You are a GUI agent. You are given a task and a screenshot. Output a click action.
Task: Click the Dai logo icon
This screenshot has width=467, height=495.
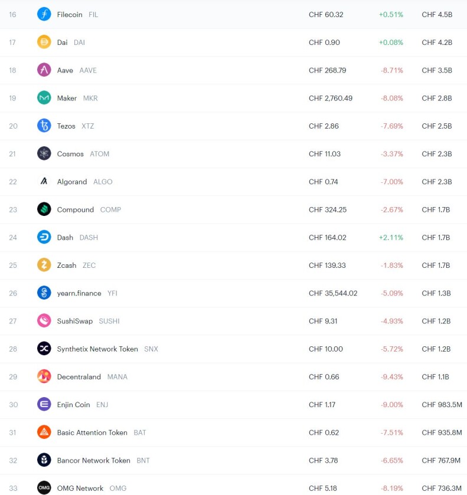(x=44, y=42)
